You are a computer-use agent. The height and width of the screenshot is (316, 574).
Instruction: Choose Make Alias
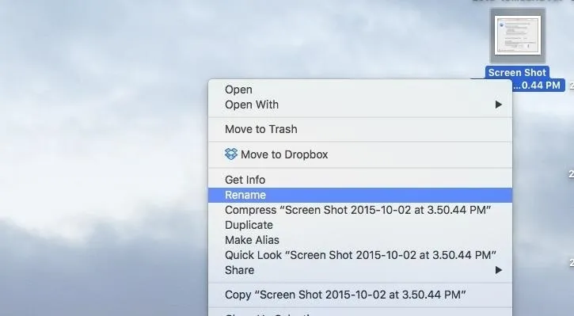[360, 240]
